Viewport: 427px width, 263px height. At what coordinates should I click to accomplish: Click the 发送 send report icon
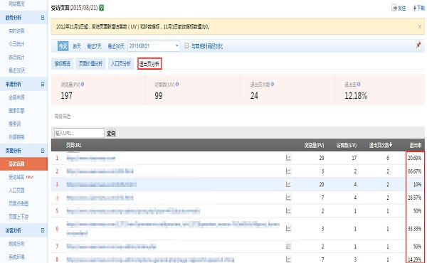tap(399, 8)
